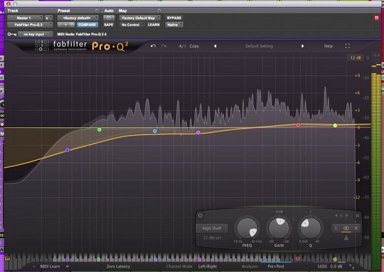Toggle the COMPARE button

(x=87, y=24)
